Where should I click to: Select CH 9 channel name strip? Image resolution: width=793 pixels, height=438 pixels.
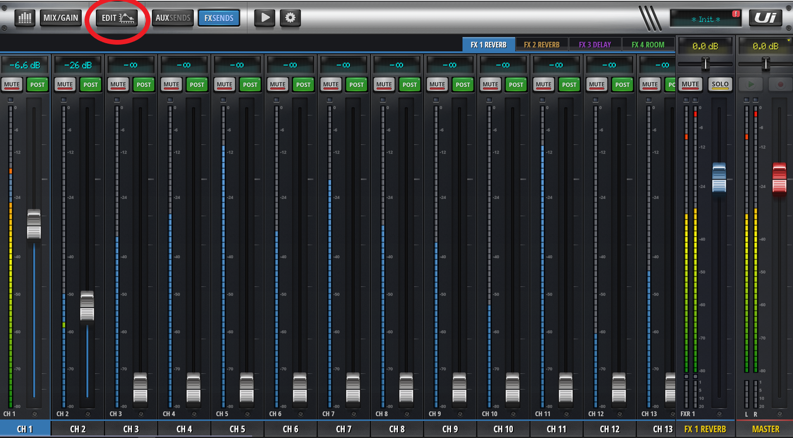tap(450, 429)
